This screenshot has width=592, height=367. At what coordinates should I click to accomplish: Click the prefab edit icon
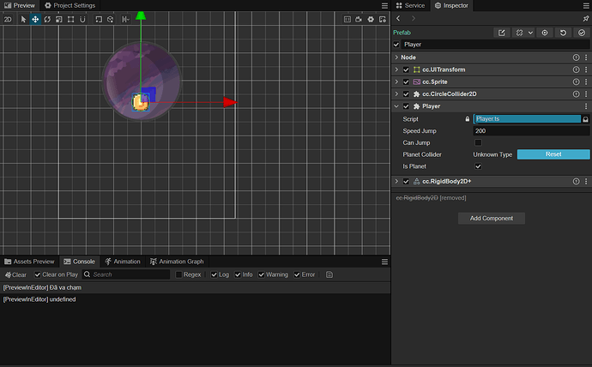[501, 33]
